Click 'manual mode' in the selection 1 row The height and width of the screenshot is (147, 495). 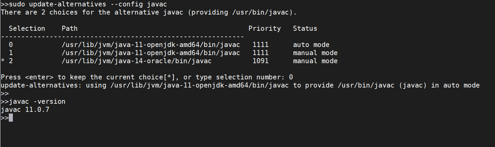click(315, 53)
